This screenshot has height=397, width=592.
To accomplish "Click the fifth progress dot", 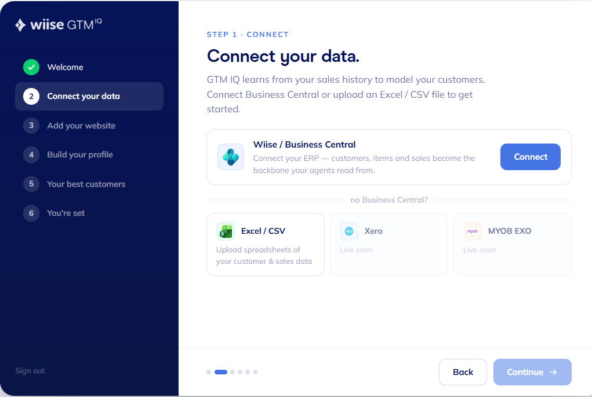I will [248, 372].
